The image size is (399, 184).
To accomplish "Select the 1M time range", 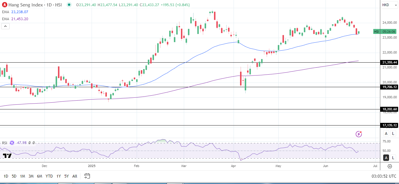I will click(x=23, y=176).
